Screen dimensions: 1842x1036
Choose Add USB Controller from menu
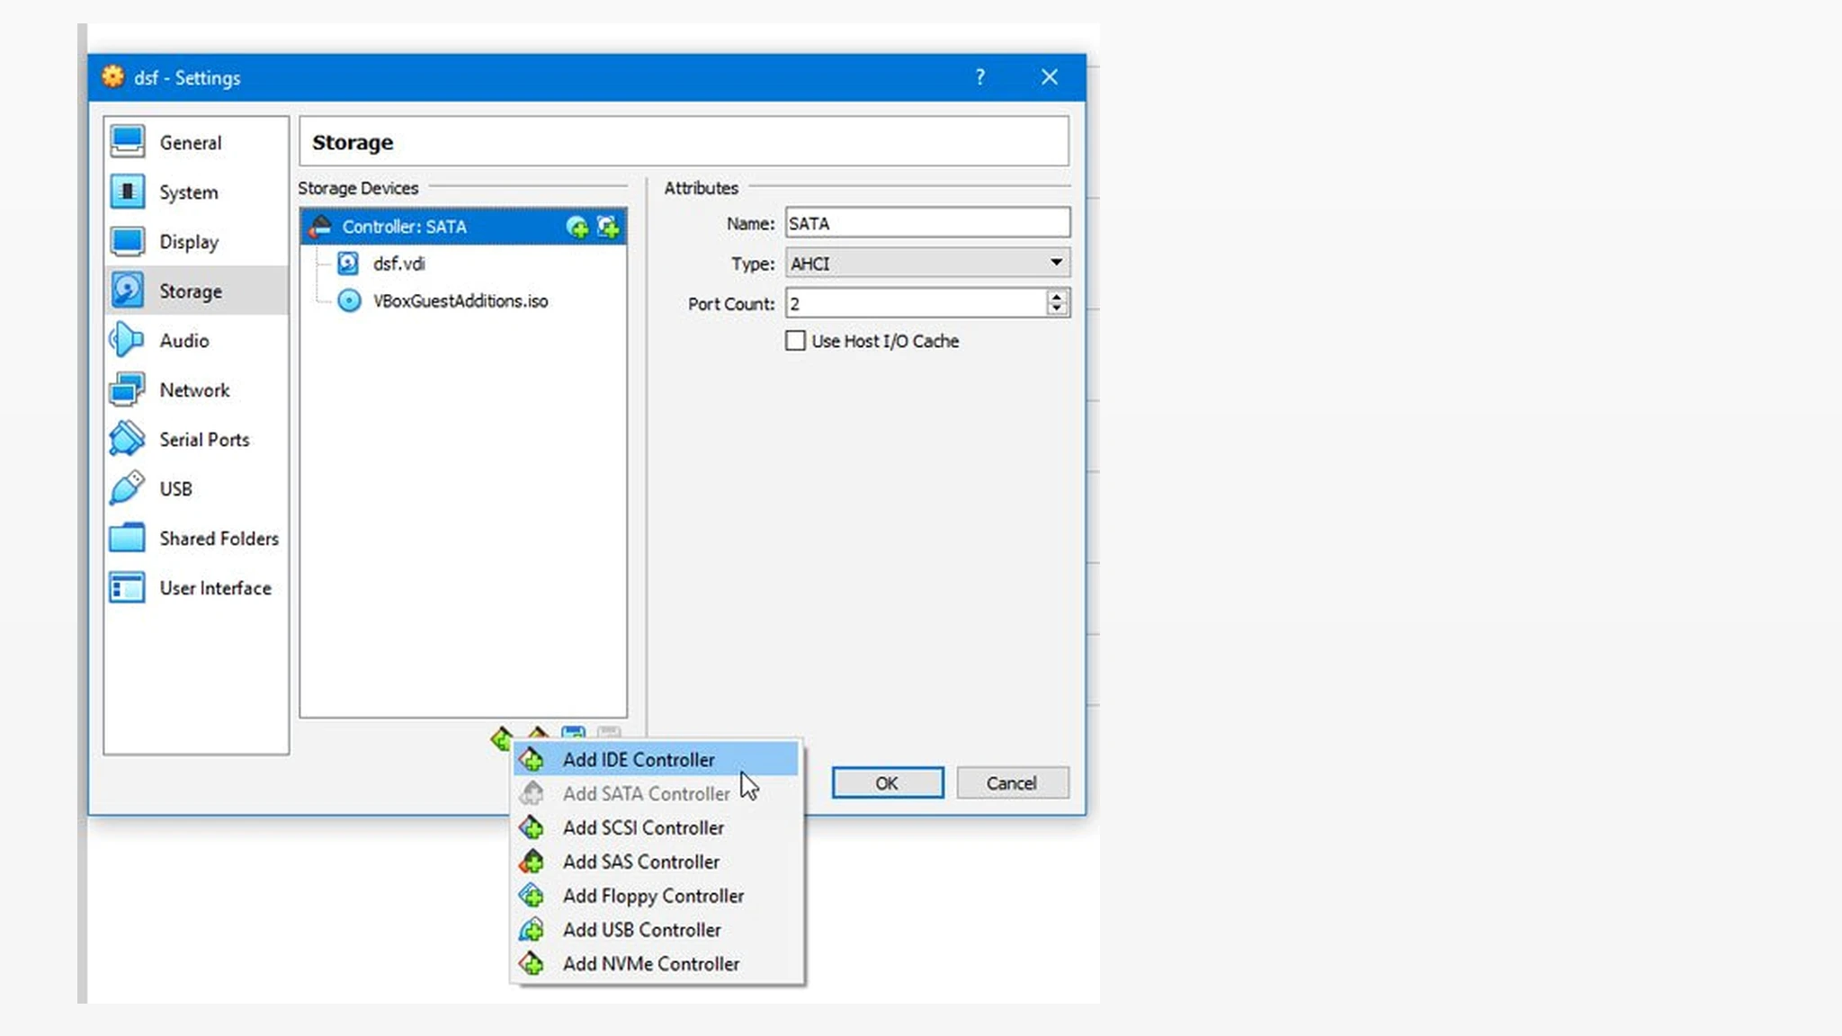coord(656,929)
